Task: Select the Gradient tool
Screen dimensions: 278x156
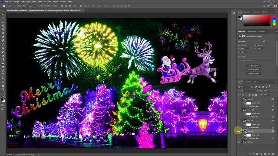Action: (3, 59)
